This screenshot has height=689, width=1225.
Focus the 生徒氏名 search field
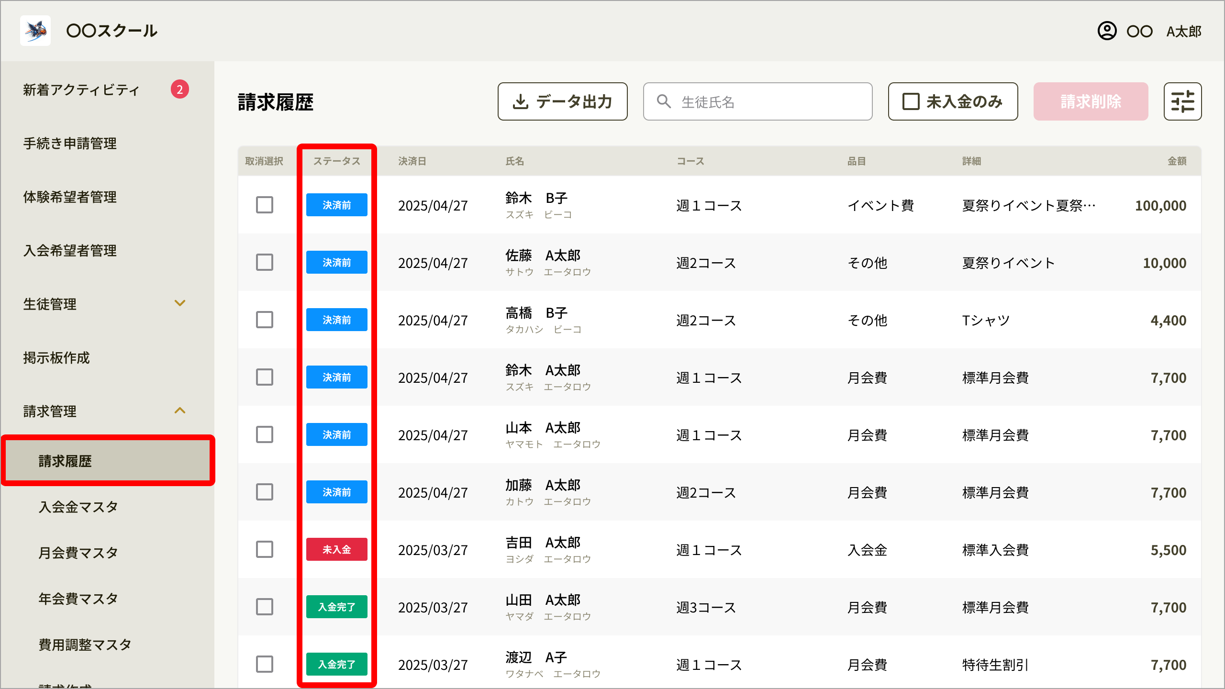pos(758,101)
